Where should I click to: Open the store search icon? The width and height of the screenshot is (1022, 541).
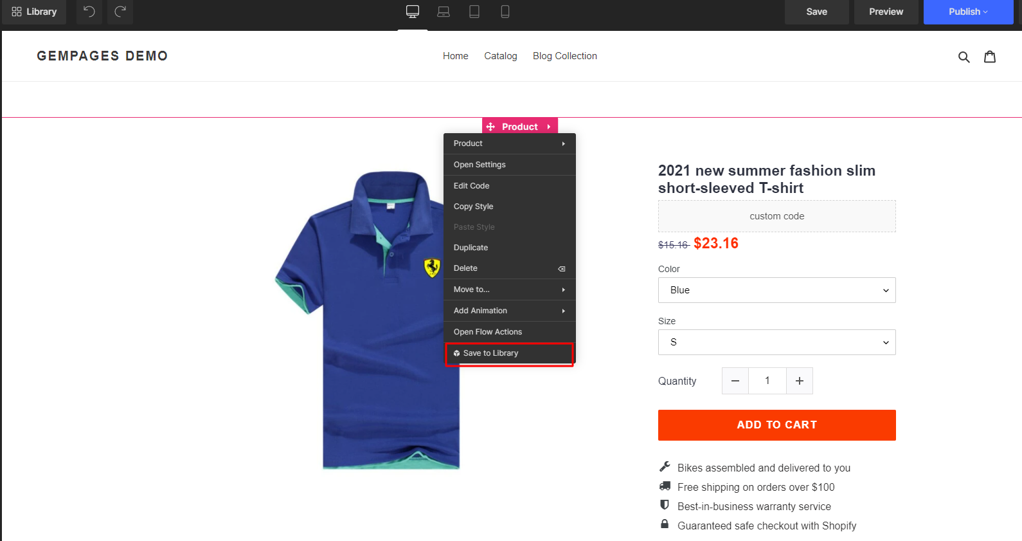pyautogui.click(x=964, y=57)
